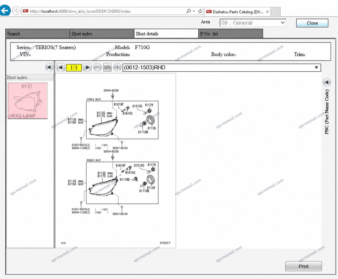Go to previous illustration page
Viewport: 338px width, 279px height.
(61, 68)
